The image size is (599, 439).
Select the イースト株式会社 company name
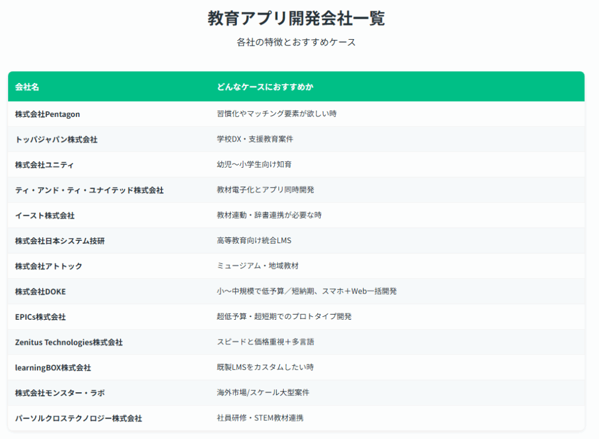pyautogui.click(x=44, y=216)
